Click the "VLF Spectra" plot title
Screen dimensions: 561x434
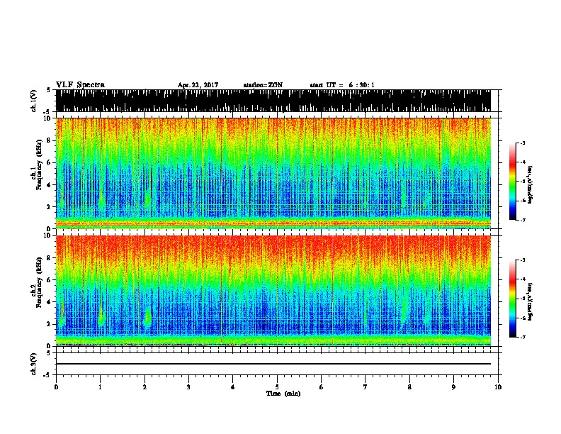[x=80, y=85]
